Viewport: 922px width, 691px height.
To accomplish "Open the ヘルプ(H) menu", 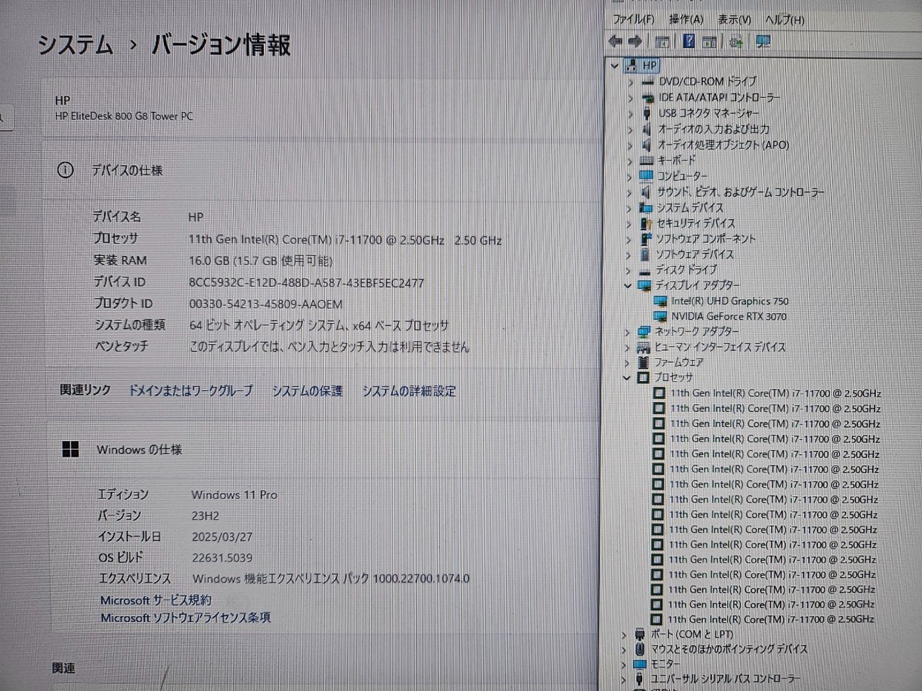I will point(784,20).
